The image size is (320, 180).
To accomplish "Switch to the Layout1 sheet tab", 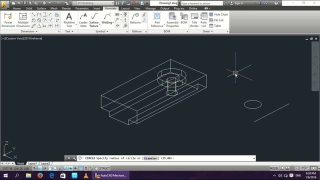I will pyautogui.click(x=32, y=163).
